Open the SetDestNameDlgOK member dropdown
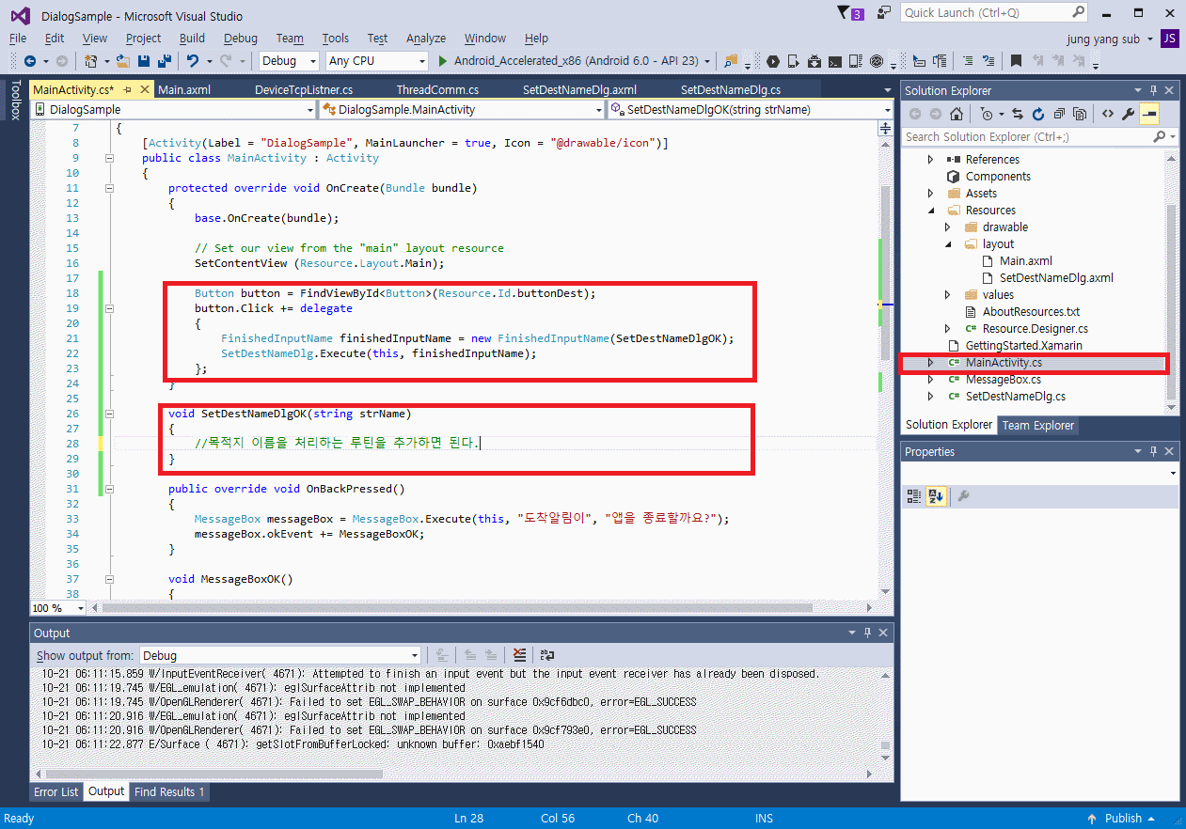The height and width of the screenshot is (829, 1186). point(750,110)
